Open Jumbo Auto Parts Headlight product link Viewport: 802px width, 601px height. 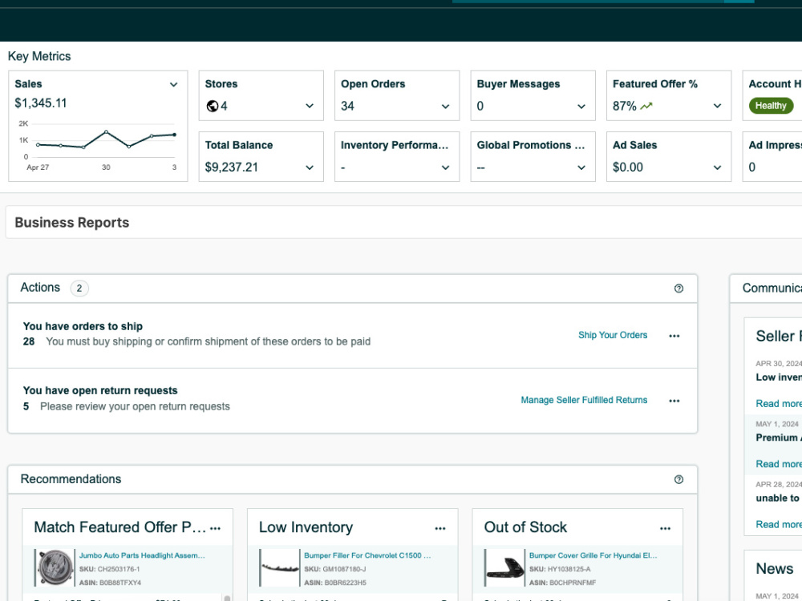pos(142,555)
